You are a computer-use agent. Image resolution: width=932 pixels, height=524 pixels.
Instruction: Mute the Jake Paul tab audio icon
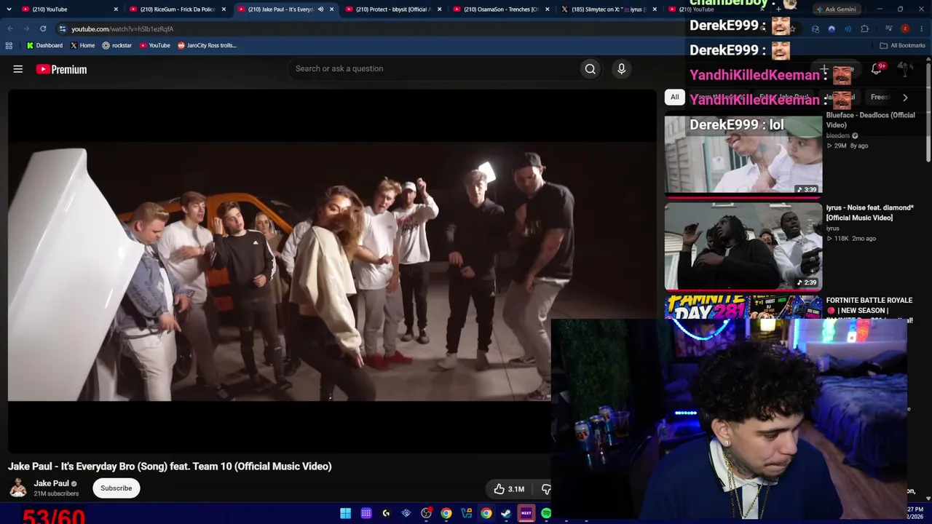pos(320,9)
